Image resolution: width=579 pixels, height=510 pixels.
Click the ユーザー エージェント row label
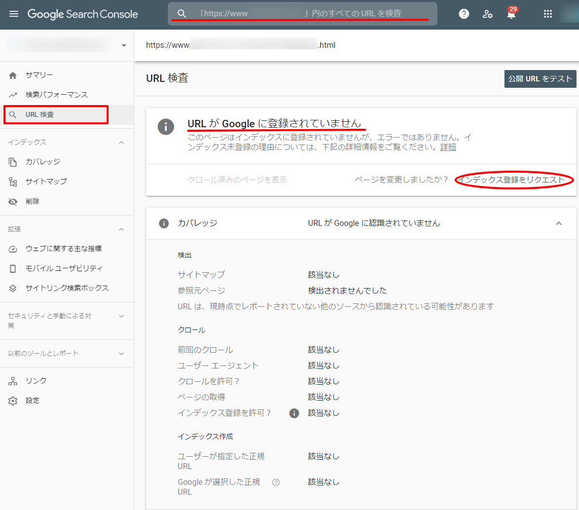click(x=218, y=365)
